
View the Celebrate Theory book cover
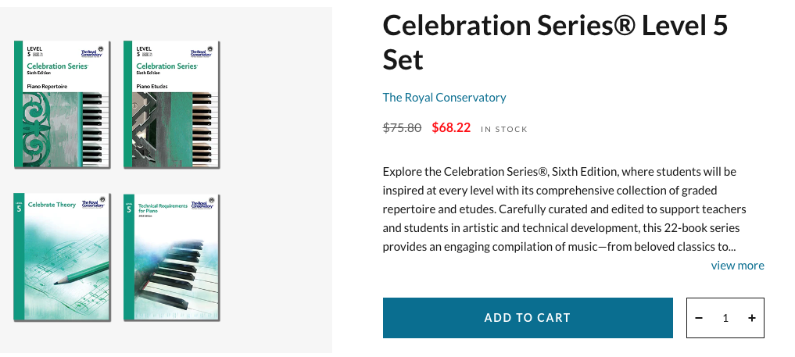[x=62, y=256]
